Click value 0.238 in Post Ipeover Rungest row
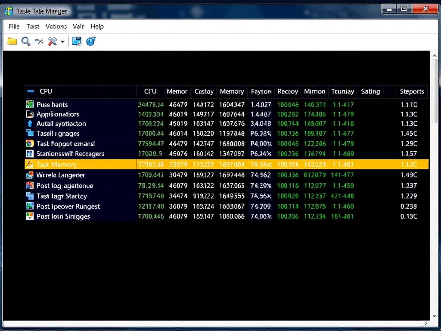 coord(409,206)
